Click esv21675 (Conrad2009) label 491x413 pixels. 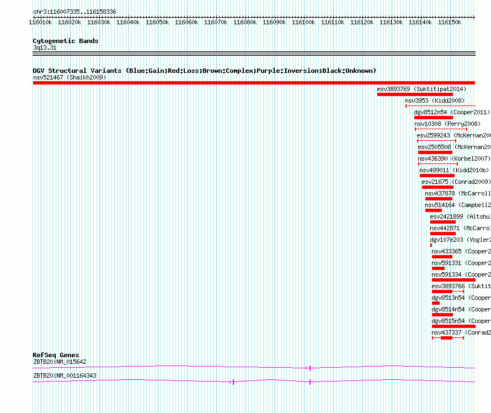point(456,182)
